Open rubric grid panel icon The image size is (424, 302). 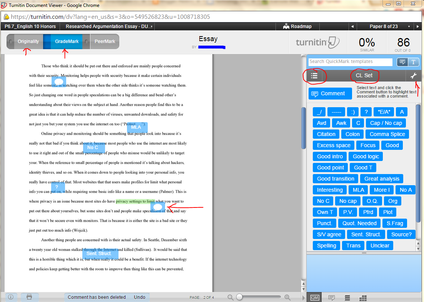tap(362, 298)
